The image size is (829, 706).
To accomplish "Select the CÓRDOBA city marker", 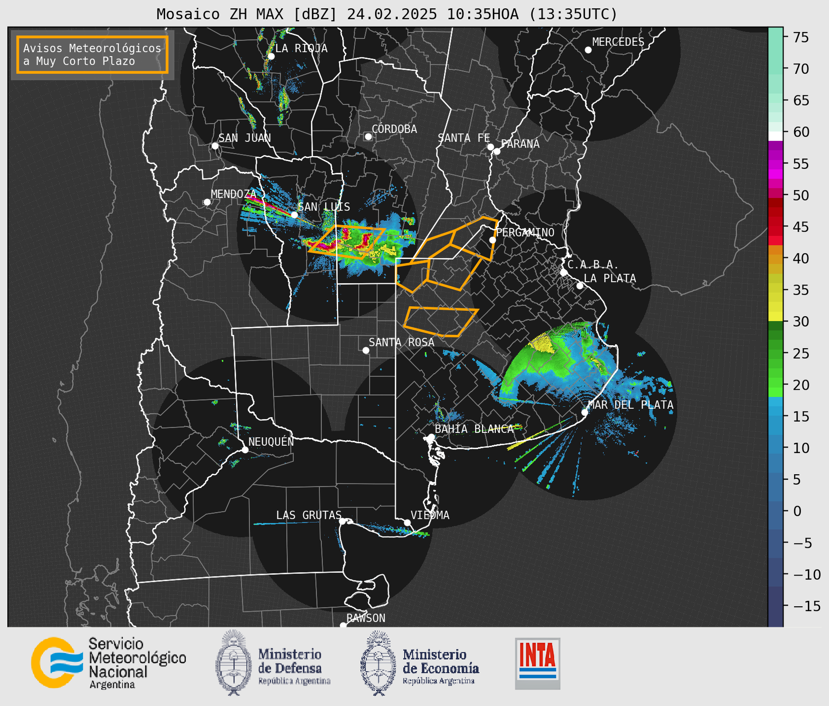I will pyautogui.click(x=368, y=136).
